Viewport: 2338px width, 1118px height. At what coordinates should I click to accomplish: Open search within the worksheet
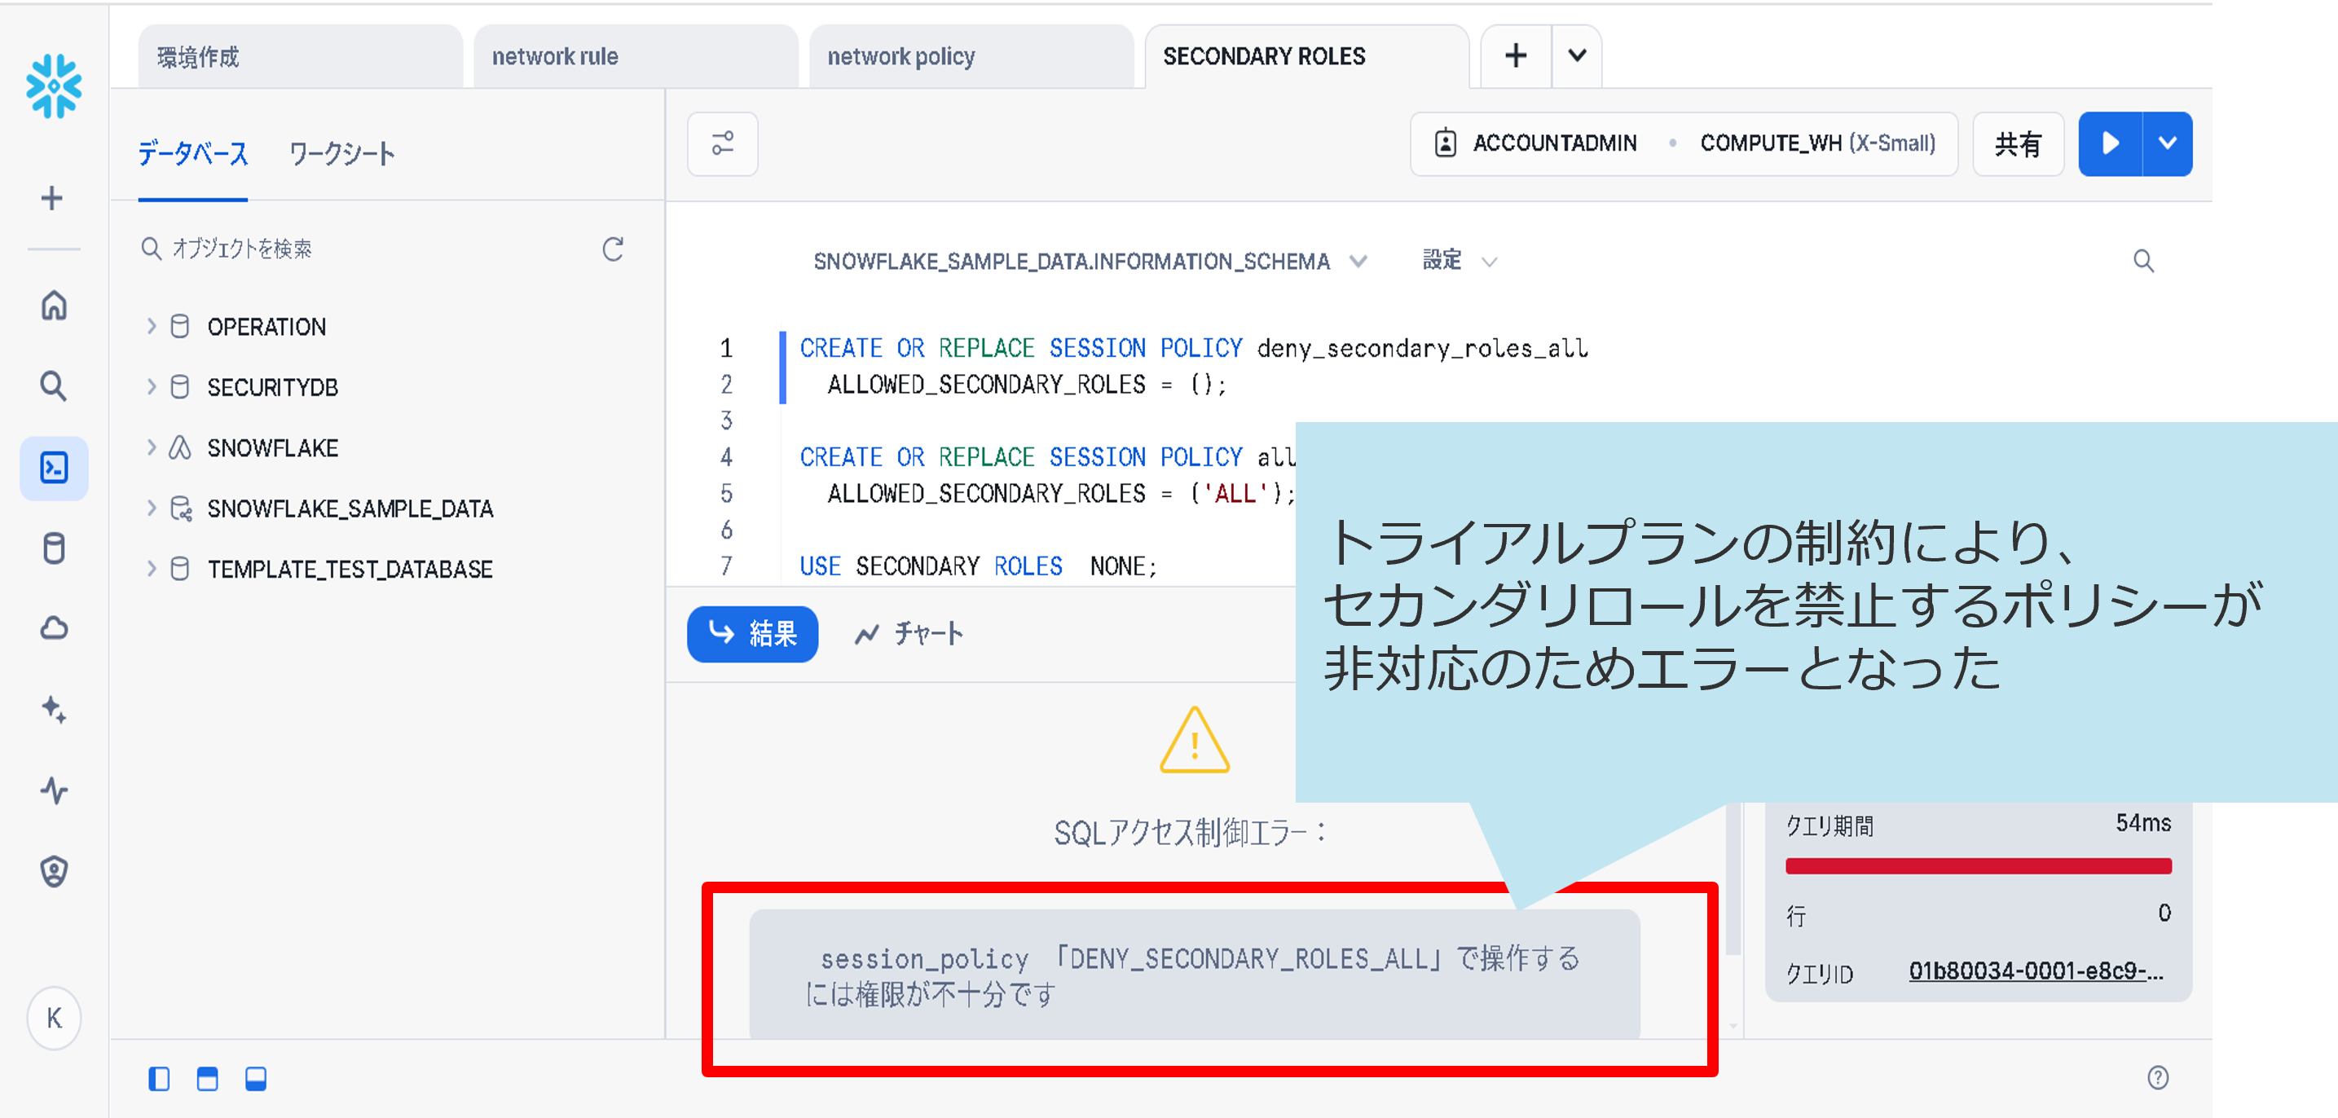pos(2144,261)
